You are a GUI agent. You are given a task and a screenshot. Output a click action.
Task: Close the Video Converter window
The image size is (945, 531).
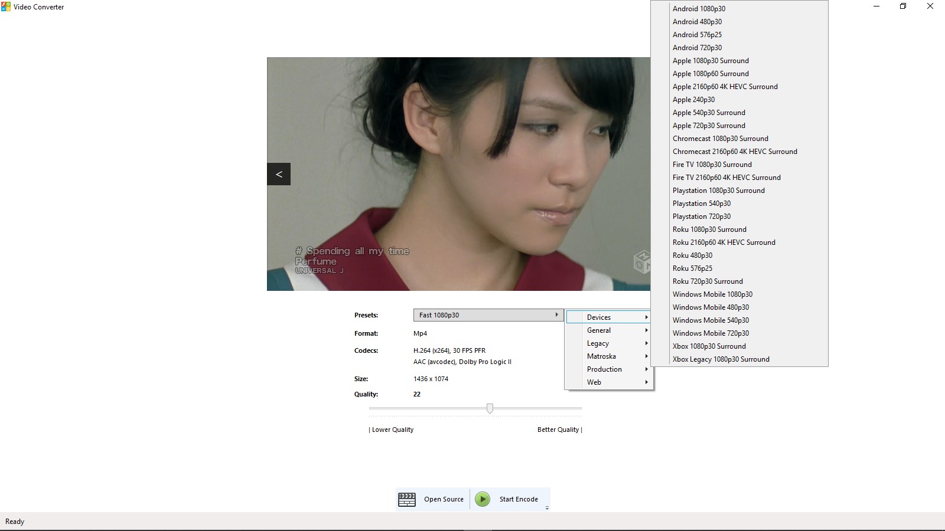(x=930, y=6)
